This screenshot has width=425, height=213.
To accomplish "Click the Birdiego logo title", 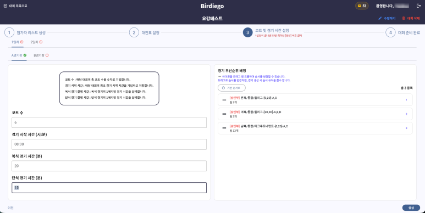I will (x=212, y=6).
